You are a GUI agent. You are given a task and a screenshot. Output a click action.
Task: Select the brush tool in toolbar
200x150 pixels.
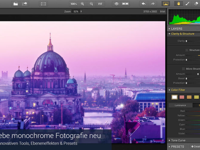[187, 4]
